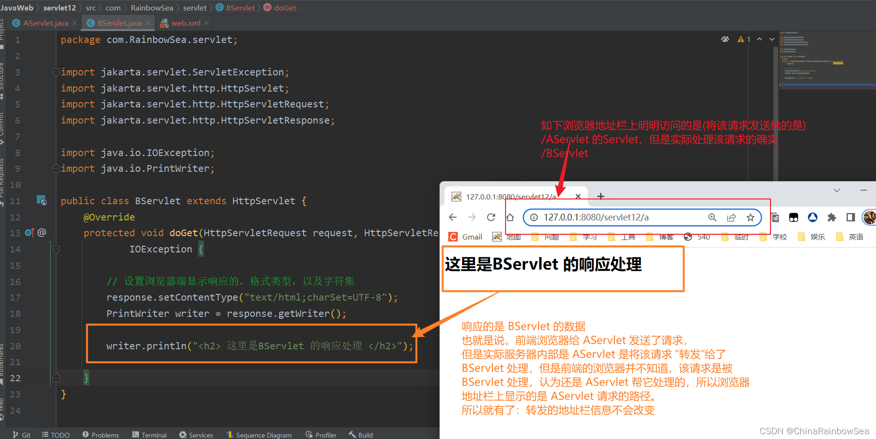This screenshot has height=439, width=876.
Task: Click browser forward arrow button
Action: pyautogui.click(x=472, y=217)
